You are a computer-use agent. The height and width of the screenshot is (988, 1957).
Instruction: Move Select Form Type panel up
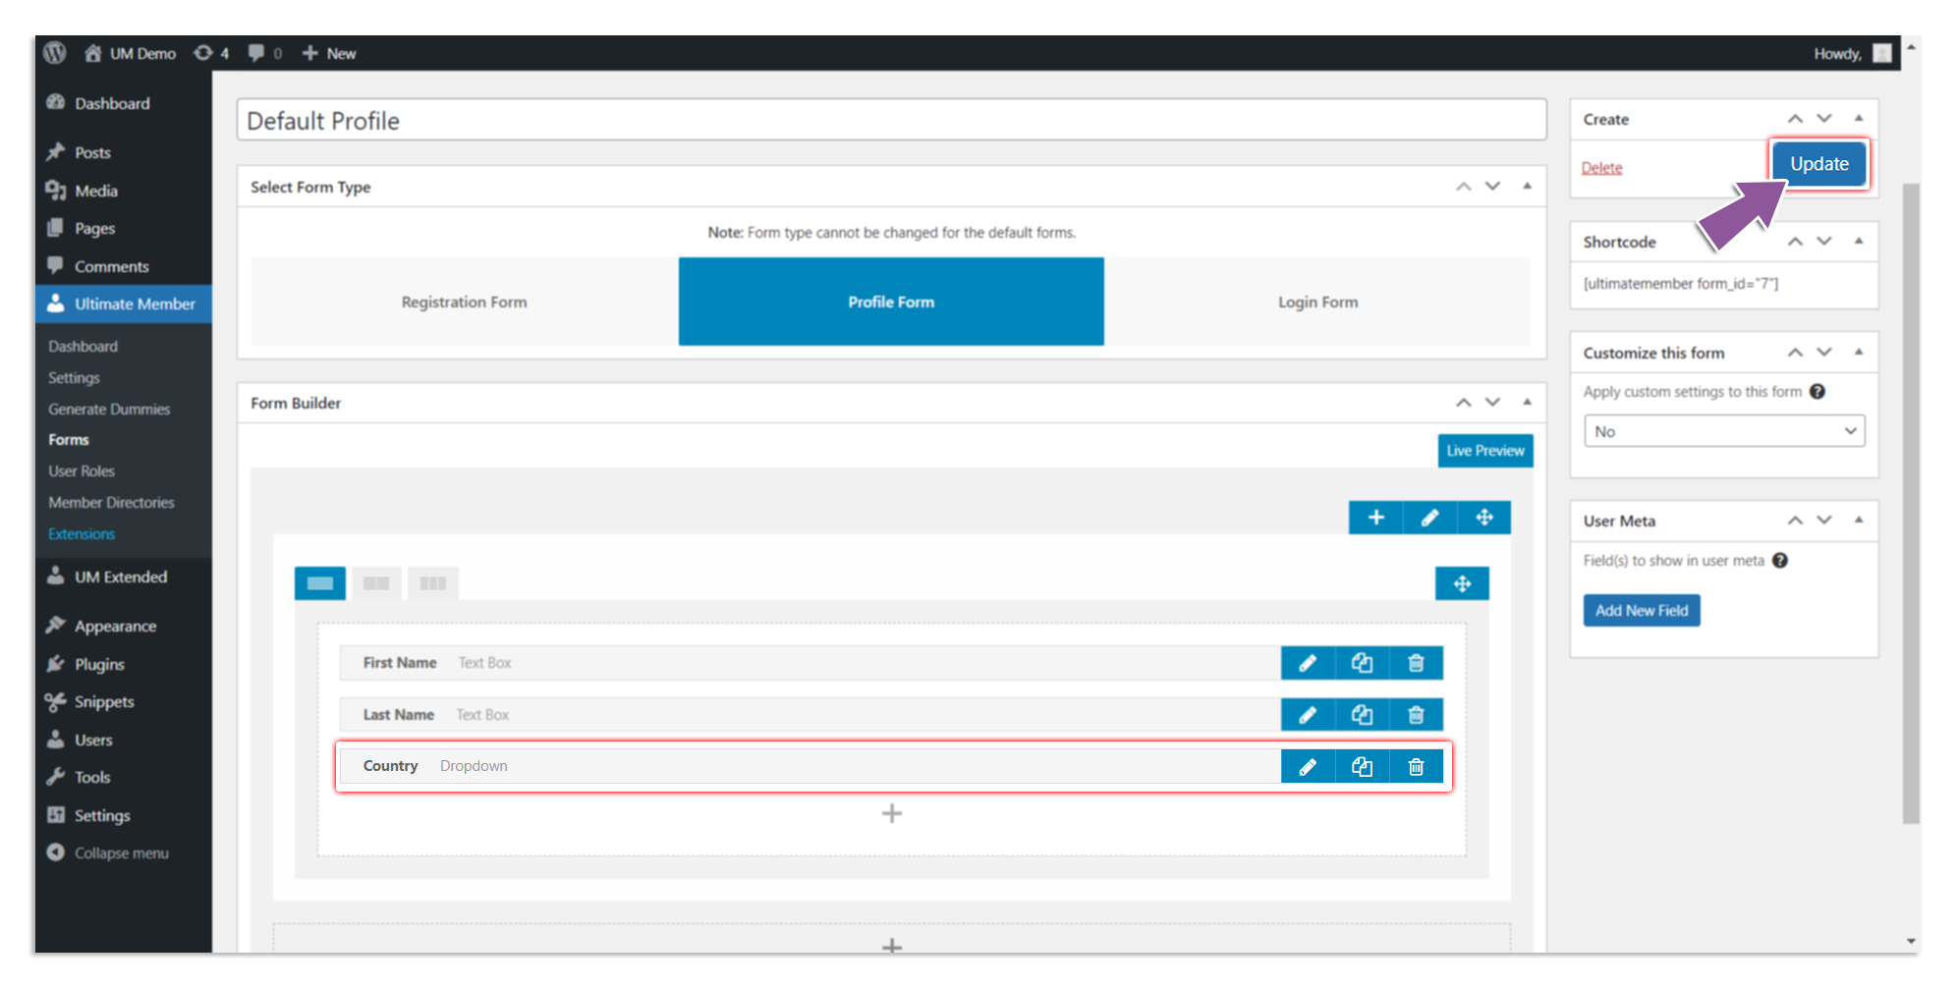coord(1463,187)
